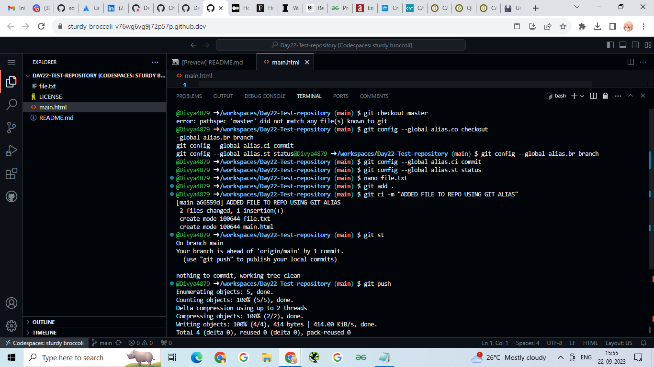
Task: Open the Search view icon
Action: 11,104
